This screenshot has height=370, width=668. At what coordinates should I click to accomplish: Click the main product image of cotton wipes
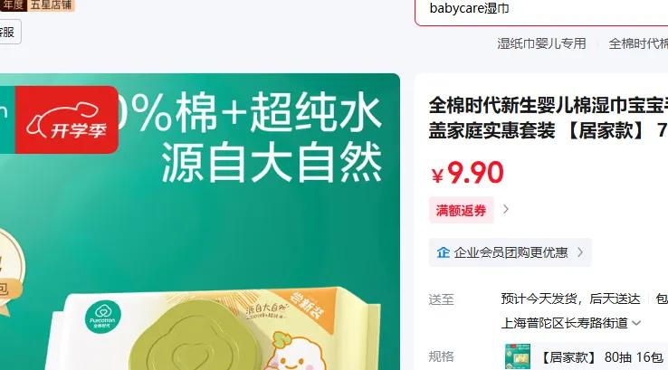(200, 222)
